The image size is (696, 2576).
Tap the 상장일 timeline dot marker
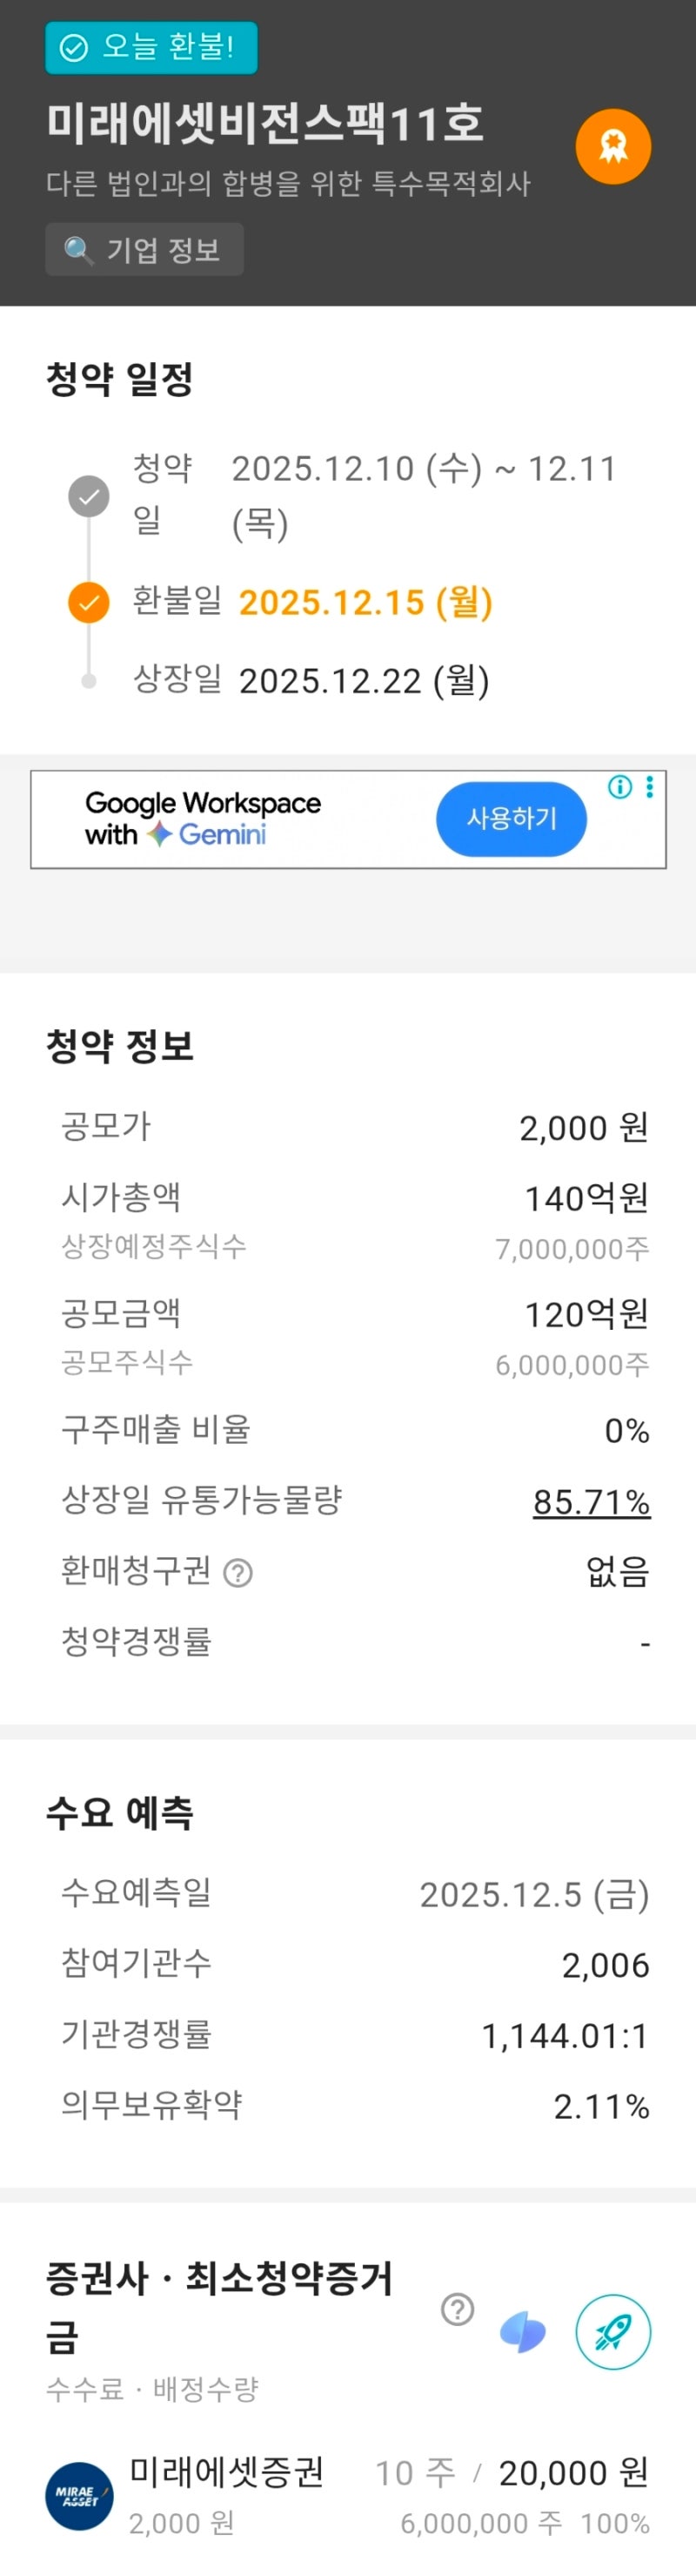point(89,681)
